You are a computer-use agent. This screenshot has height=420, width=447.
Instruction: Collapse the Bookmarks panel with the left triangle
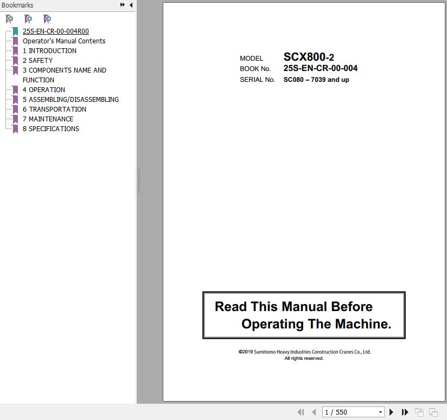click(131, 5)
